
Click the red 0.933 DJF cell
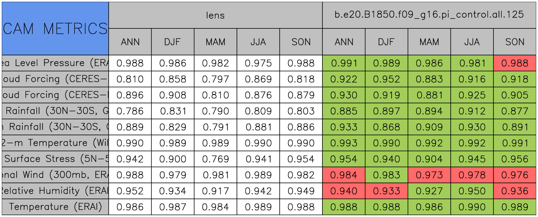386,191
